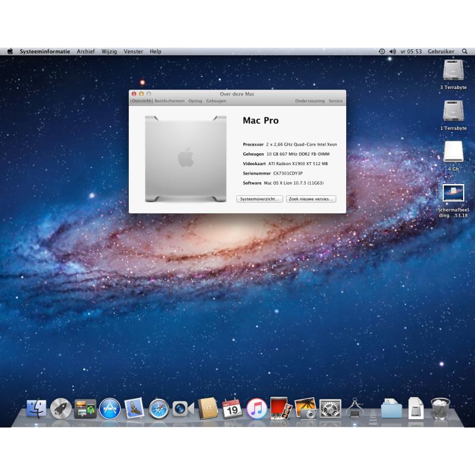Select the Overzicht tab
This screenshot has height=475, width=475.
tap(141, 101)
